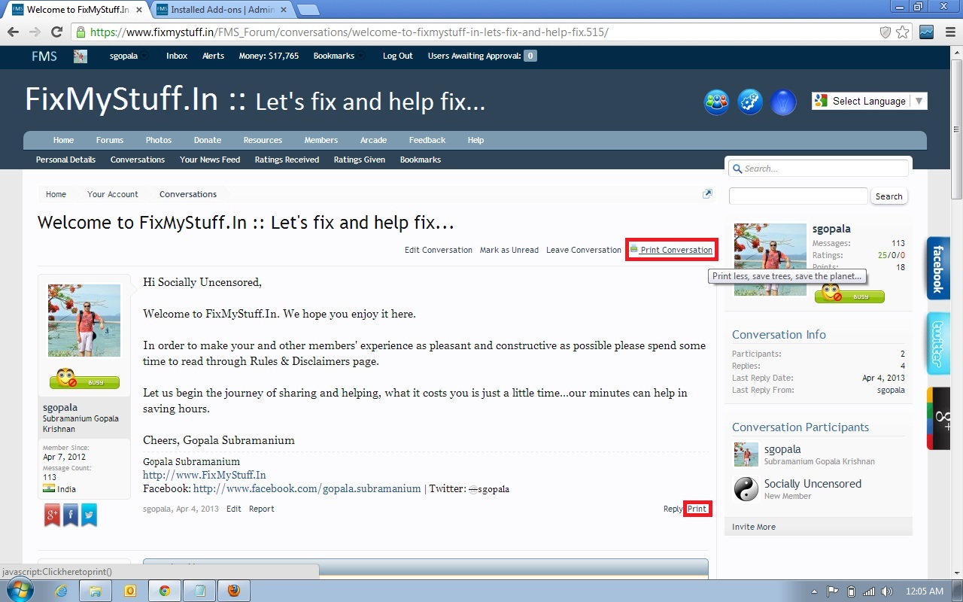Viewport: 963px width, 602px height.
Task: Click the volume icon in system tray
Action: (x=887, y=591)
